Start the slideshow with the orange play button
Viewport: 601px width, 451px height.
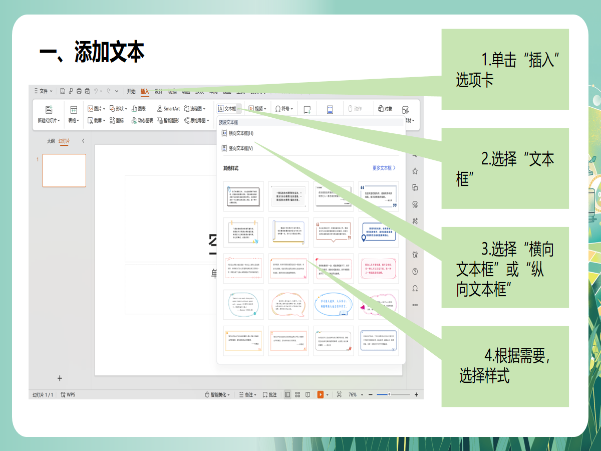pos(320,395)
